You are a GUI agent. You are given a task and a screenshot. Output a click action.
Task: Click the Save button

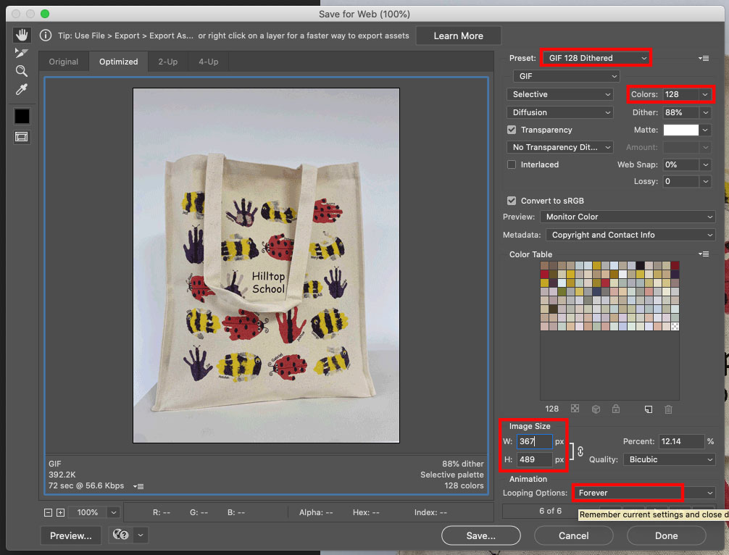pos(480,535)
